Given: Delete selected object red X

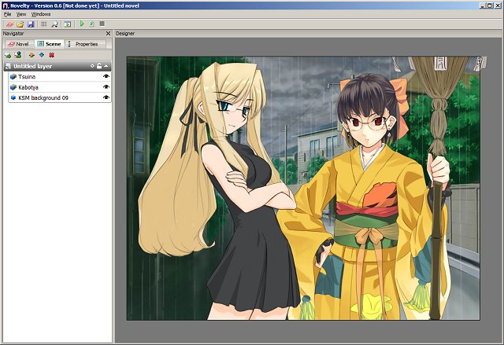Looking at the screenshot, I should tap(51, 55).
